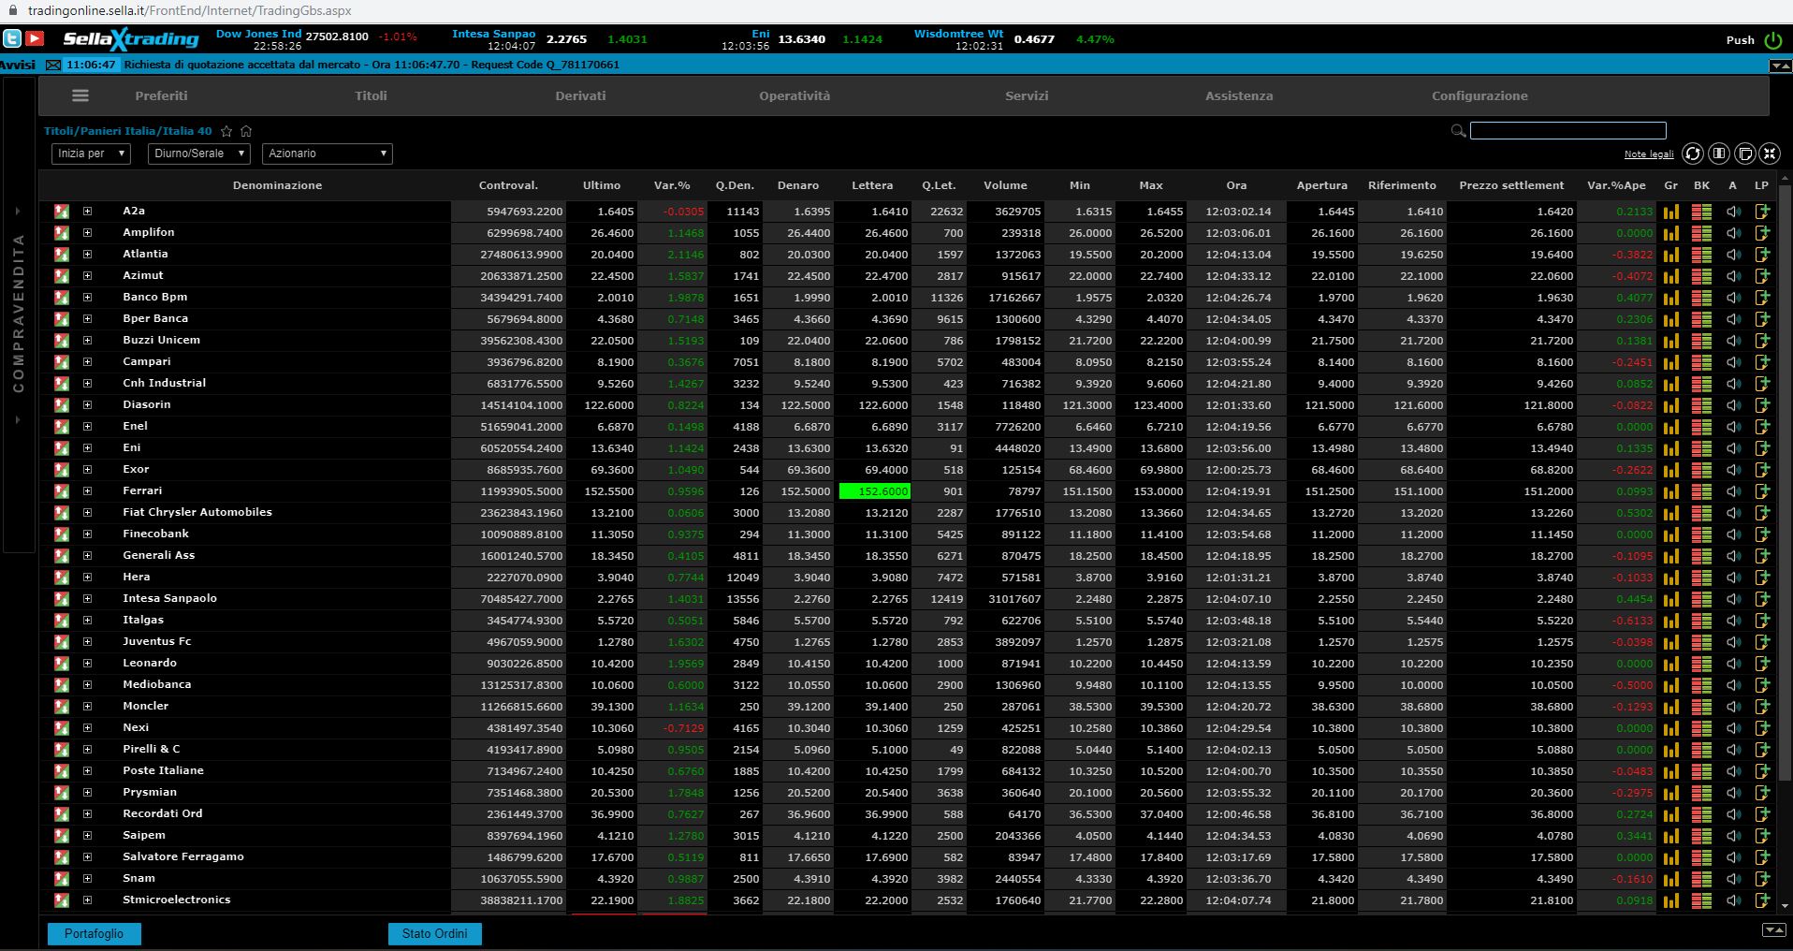Click the Wisdomtree Wt ticker quote
This screenshot has height=951, width=1793.
[x=1013, y=39]
